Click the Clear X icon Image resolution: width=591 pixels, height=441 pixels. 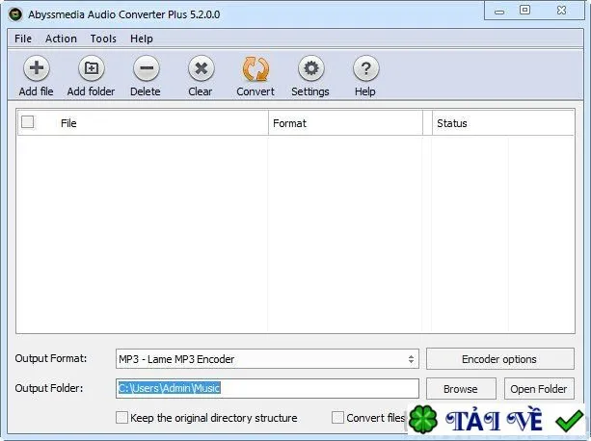(x=201, y=68)
